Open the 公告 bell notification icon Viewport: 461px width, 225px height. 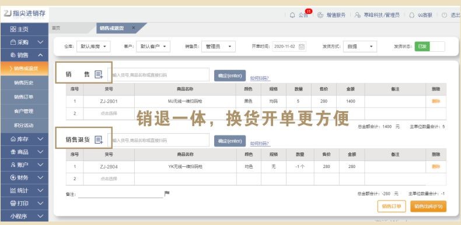point(292,15)
